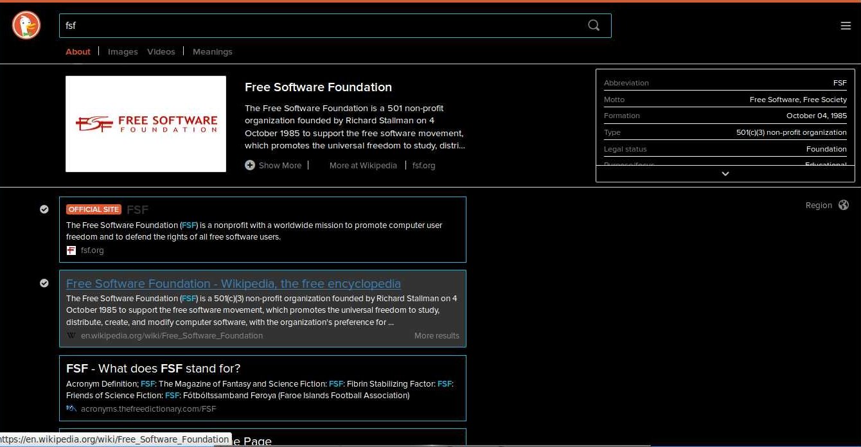This screenshot has height=447, width=861.
Task: Click the plus icon beside Show More
Action: [x=250, y=165]
